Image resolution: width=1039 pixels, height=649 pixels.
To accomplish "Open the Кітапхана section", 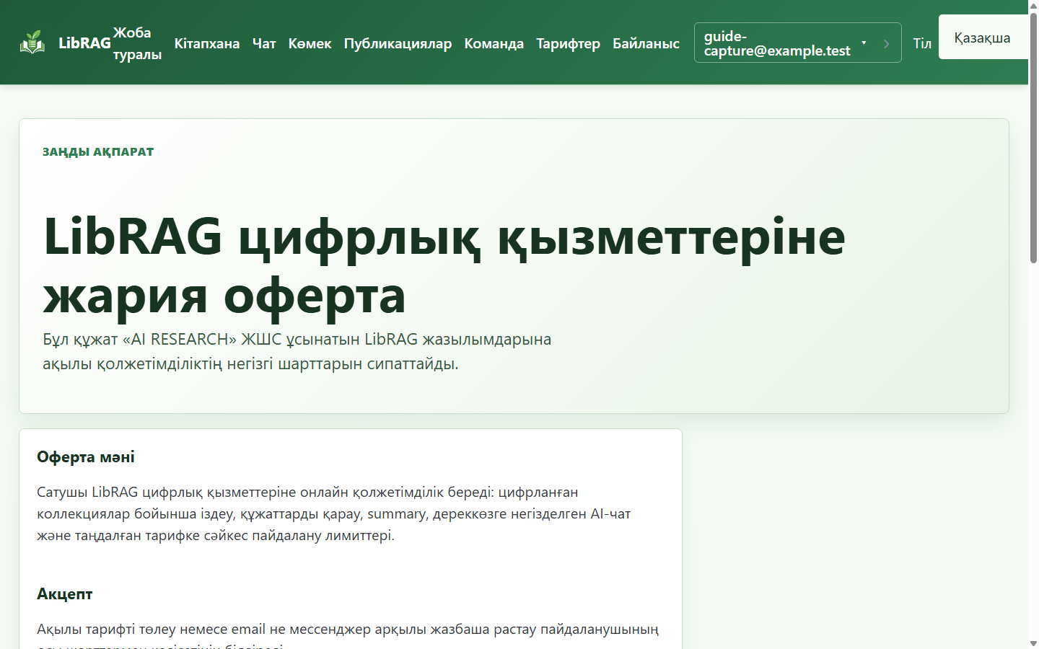I will pos(207,43).
